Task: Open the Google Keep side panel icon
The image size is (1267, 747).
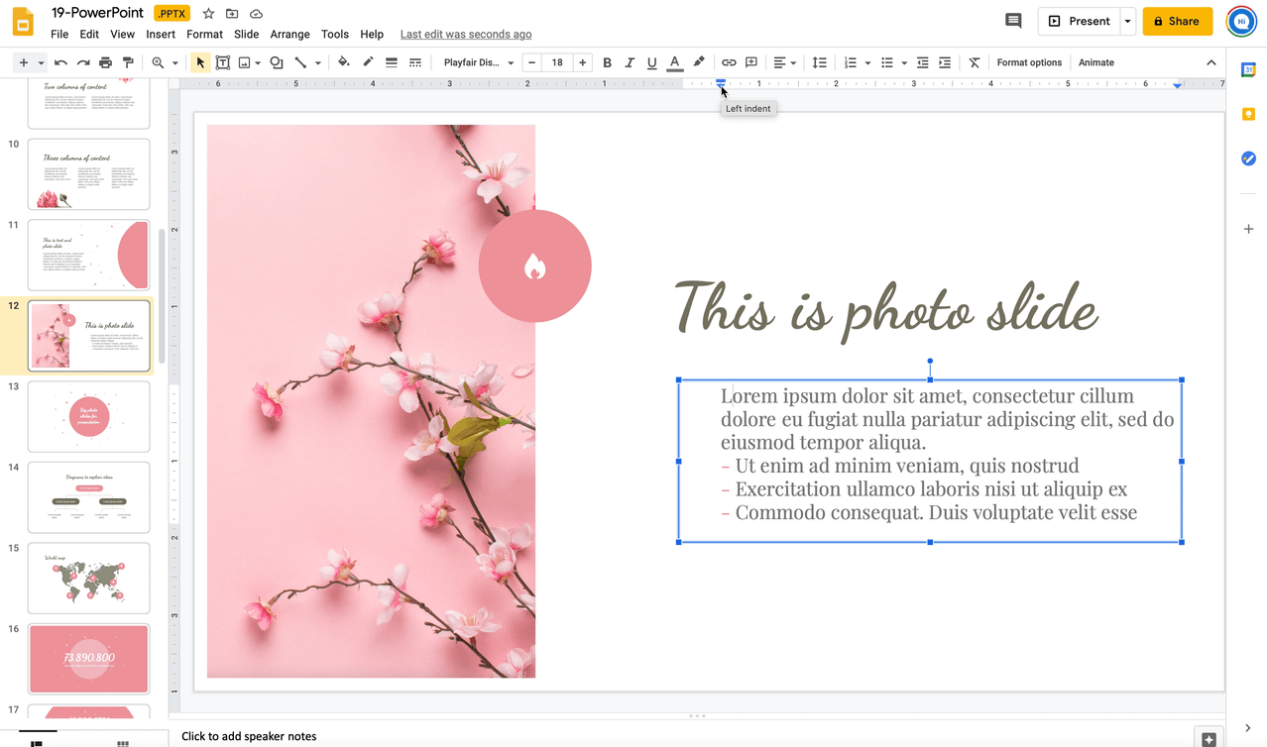Action: pyautogui.click(x=1248, y=114)
